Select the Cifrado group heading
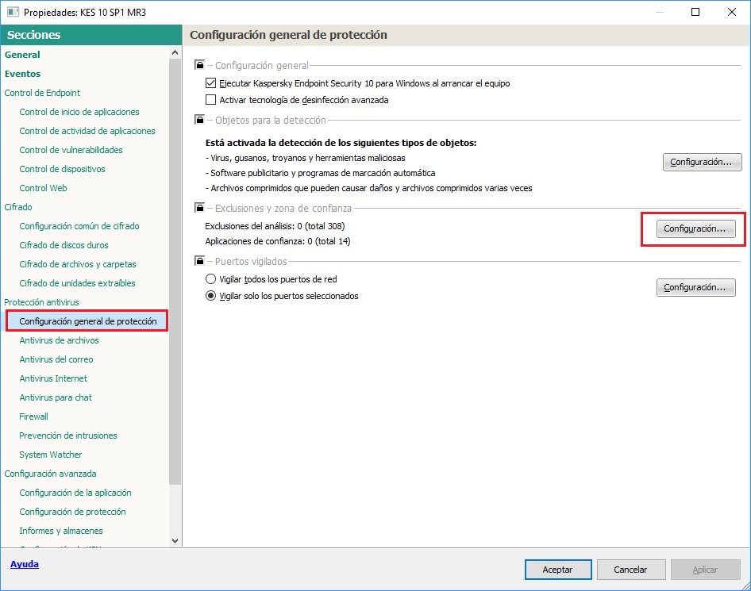The image size is (751, 591). [x=18, y=207]
